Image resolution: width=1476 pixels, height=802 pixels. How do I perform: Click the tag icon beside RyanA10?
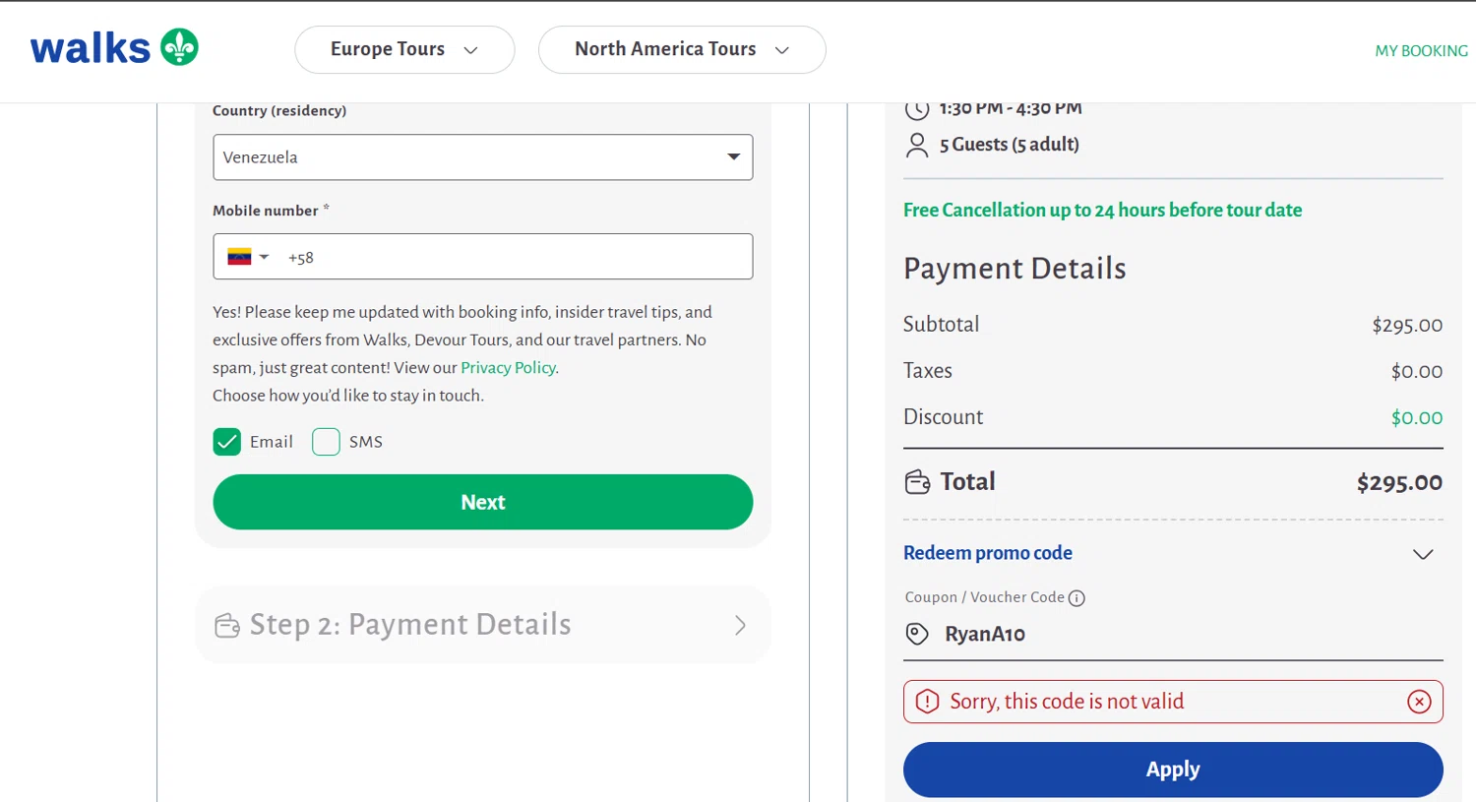(917, 634)
